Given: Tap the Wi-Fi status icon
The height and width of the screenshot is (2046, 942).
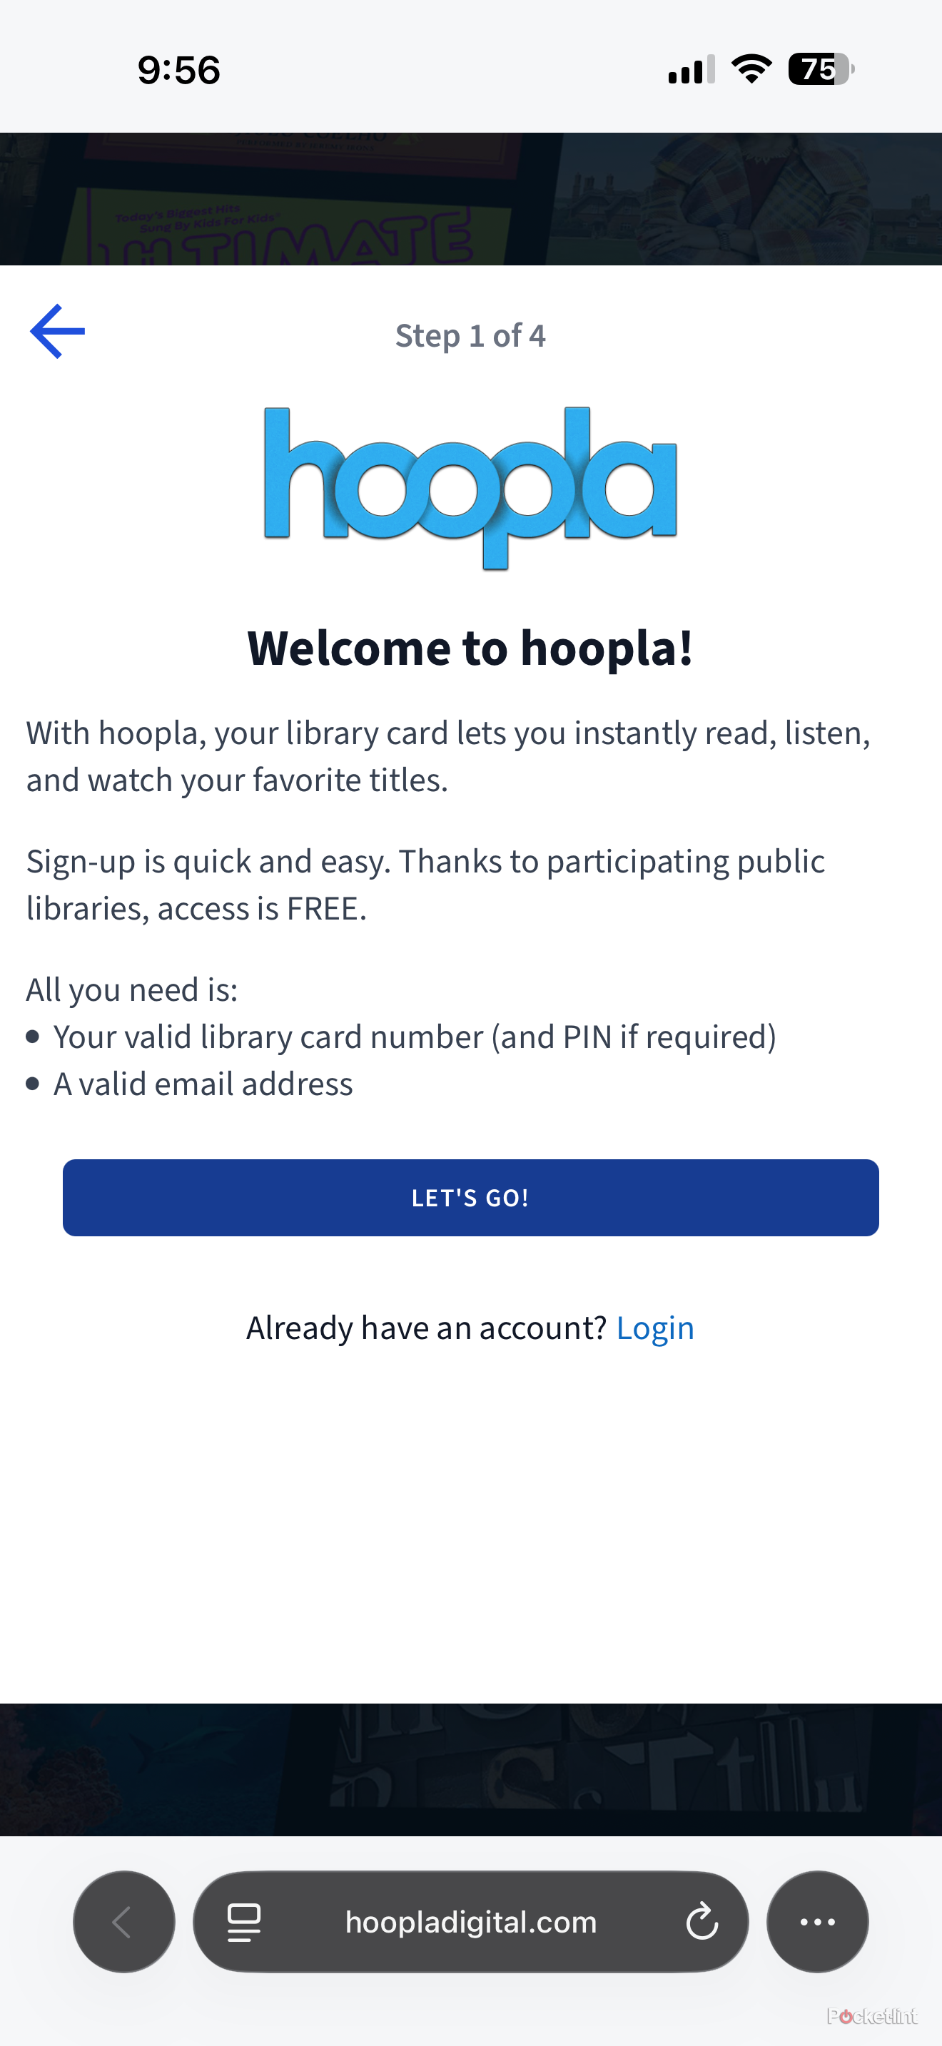Looking at the screenshot, I should 751,69.
